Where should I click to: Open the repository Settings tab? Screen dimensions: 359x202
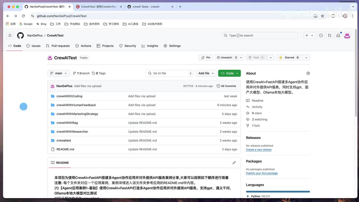(x=172, y=46)
